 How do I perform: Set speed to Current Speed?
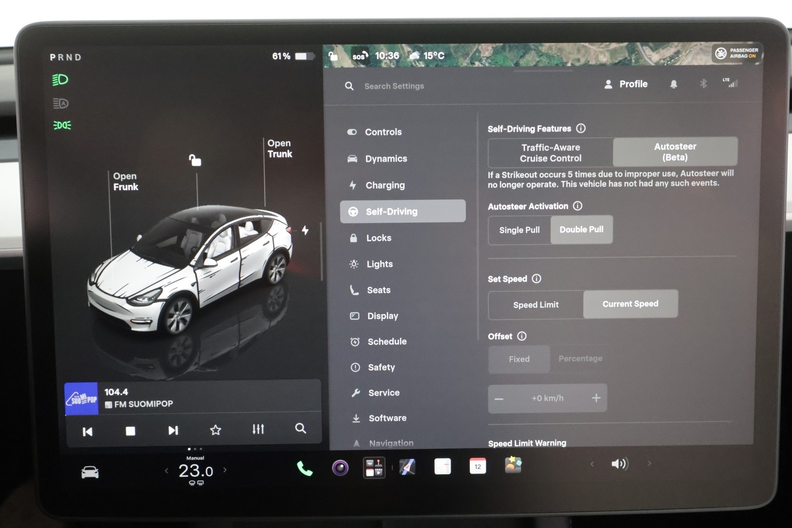tap(630, 304)
